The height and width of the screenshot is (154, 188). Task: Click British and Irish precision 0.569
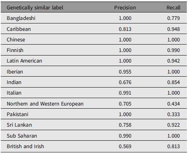pos(125,147)
